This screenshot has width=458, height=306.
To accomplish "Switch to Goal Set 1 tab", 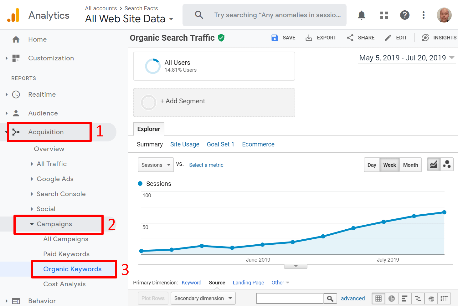I will point(220,144).
